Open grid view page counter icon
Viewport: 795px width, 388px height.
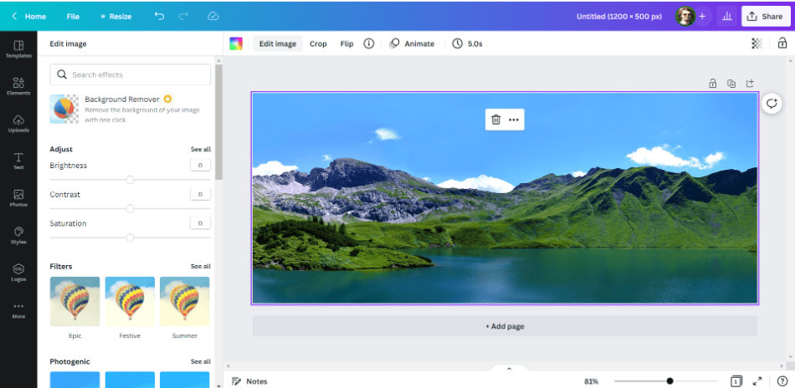736,381
